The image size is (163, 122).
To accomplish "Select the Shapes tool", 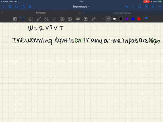I will pos(47,19).
